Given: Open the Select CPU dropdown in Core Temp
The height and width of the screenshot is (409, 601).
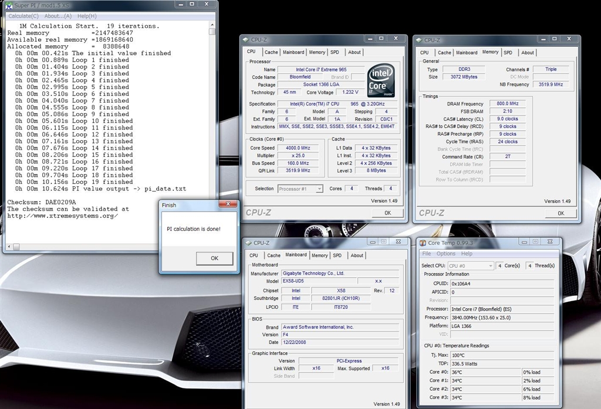Looking at the screenshot, I should 491,266.
